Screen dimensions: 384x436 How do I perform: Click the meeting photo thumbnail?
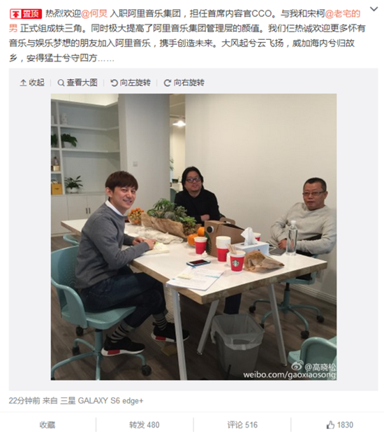click(193, 237)
